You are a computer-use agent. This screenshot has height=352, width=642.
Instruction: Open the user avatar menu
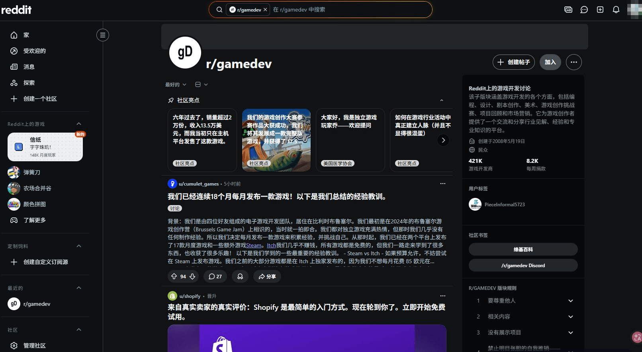point(634,10)
